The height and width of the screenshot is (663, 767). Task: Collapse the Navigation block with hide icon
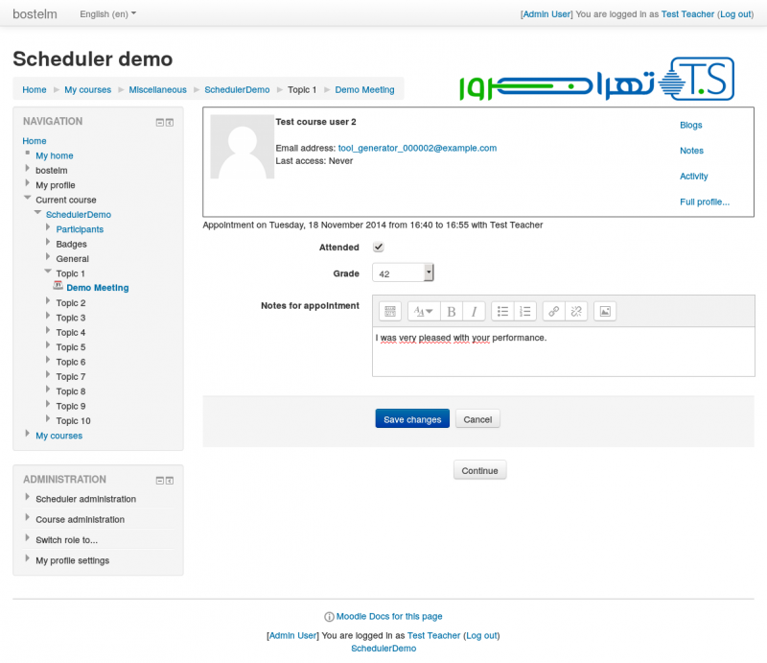[160, 122]
